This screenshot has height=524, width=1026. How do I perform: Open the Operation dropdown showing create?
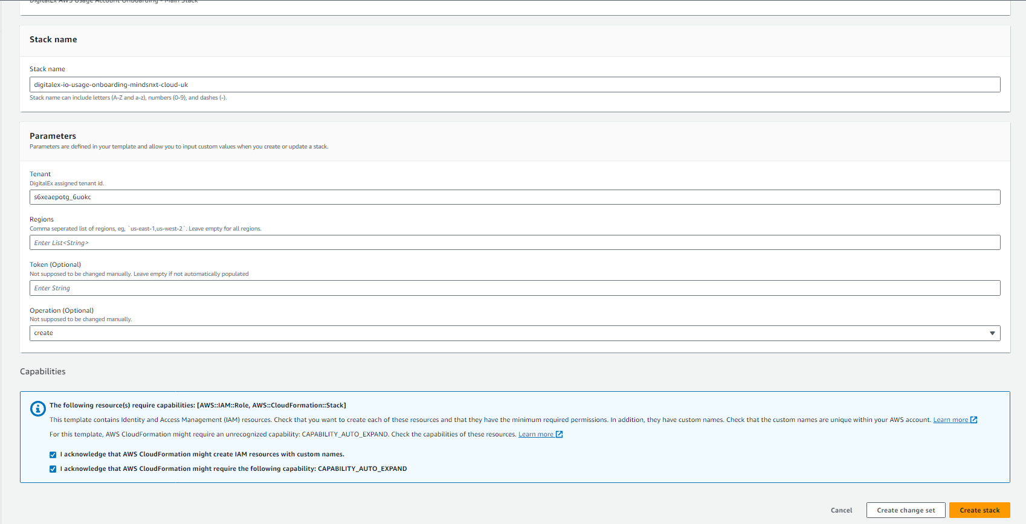pos(514,333)
